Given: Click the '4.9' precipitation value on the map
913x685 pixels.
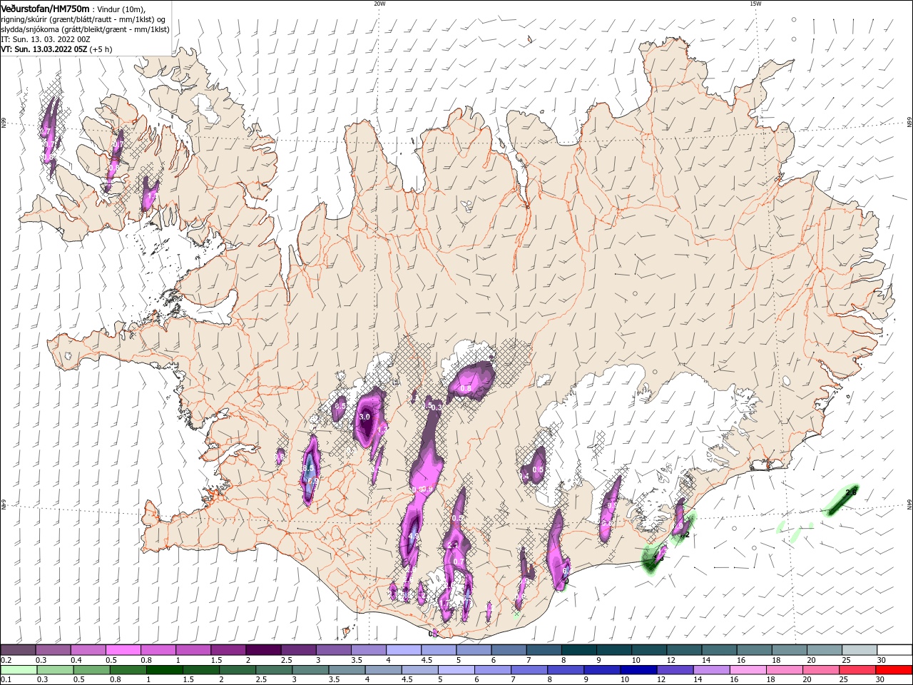Looking at the screenshot, I should pos(413,536).
